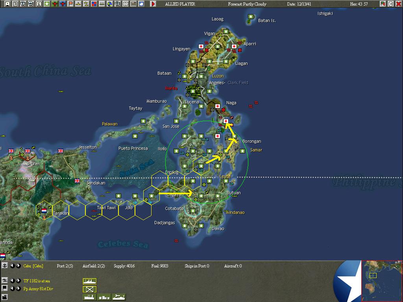Click the 'Cebu [Cebu]' base name
Screen dimensions: 403x302
pos(33,266)
